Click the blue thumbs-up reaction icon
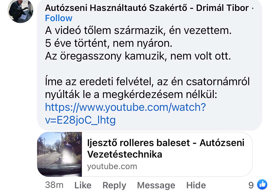Viewport: 275px width, 196px height. tap(262, 185)
